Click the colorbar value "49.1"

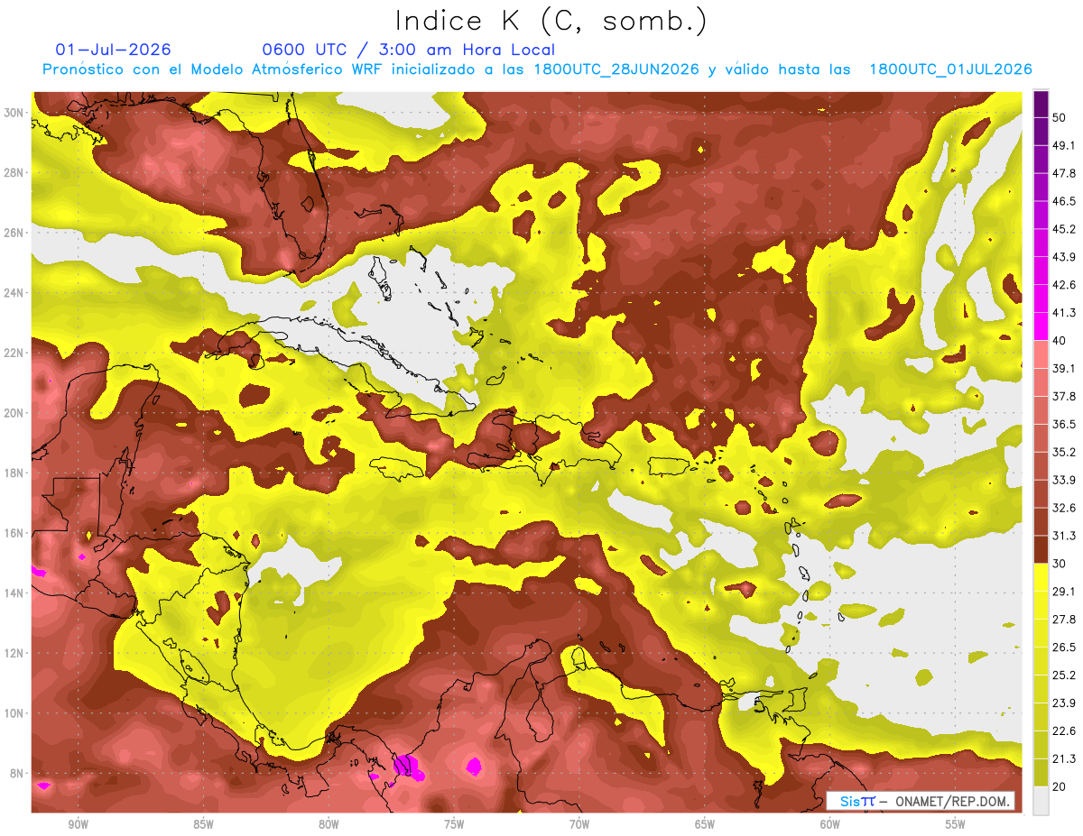[x=1063, y=145]
